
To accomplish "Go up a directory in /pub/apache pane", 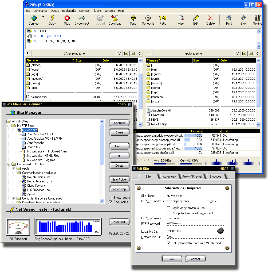I will (149, 53).
